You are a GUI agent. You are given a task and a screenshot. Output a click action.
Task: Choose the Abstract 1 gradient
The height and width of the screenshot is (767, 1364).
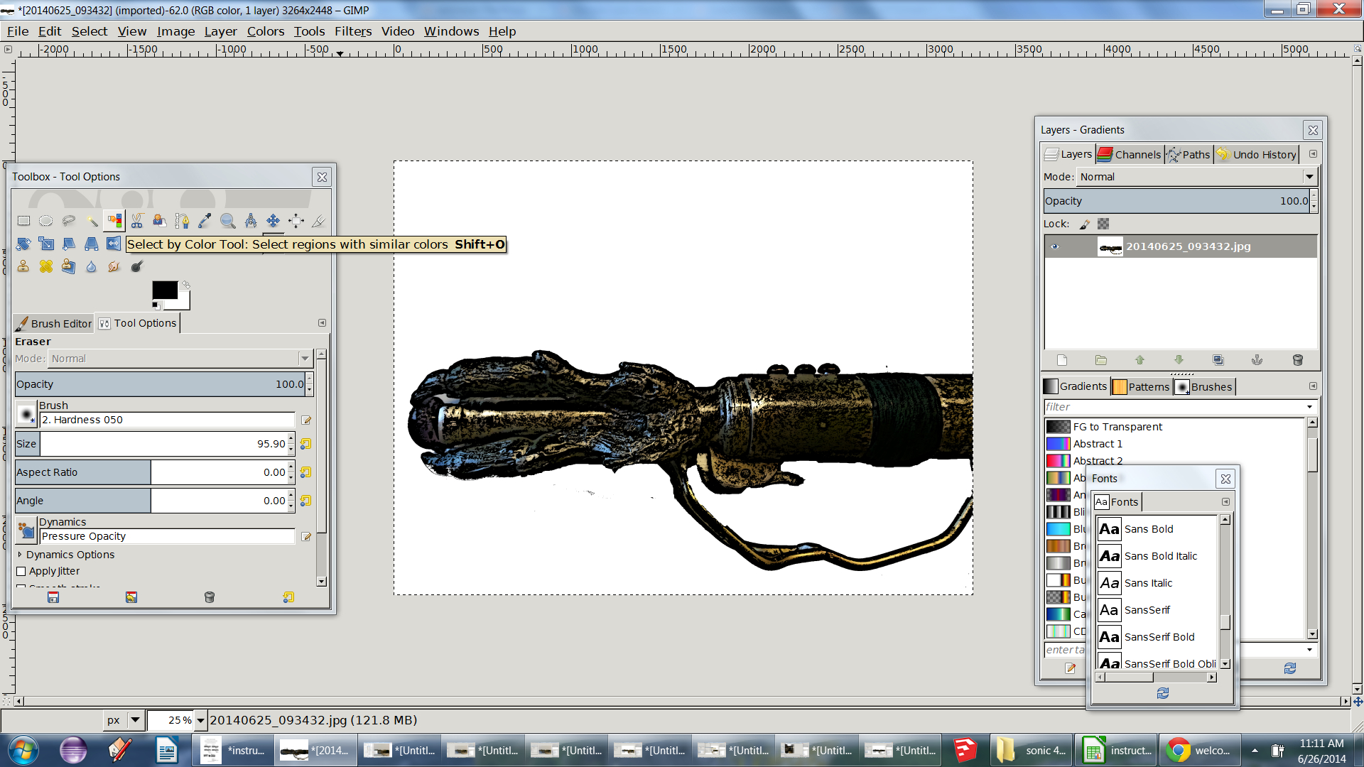tap(1097, 444)
